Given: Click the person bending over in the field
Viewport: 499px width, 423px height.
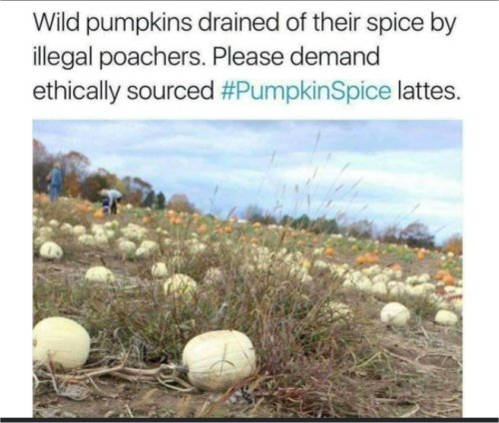Looking at the screenshot, I should coord(111,201).
